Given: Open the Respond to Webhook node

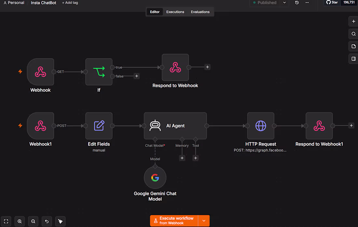Looking at the screenshot, I should click(x=175, y=67).
